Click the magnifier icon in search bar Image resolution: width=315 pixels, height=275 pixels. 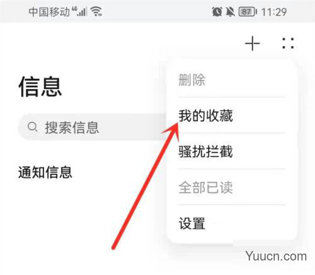[x=33, y=127]
